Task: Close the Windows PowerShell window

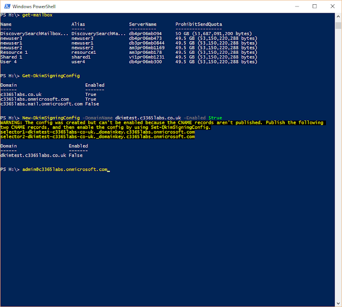Action: (332, 6)
